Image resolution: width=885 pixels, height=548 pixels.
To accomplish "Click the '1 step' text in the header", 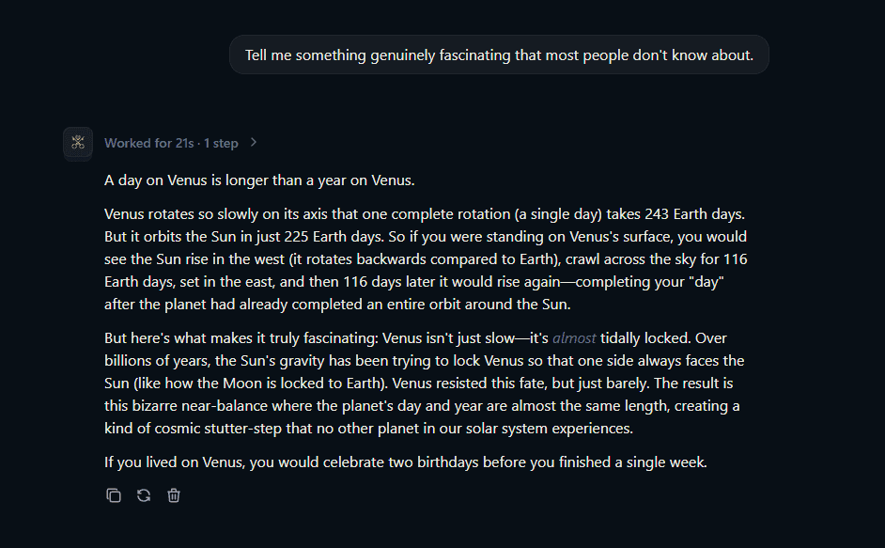I will (x=222, y=143).
